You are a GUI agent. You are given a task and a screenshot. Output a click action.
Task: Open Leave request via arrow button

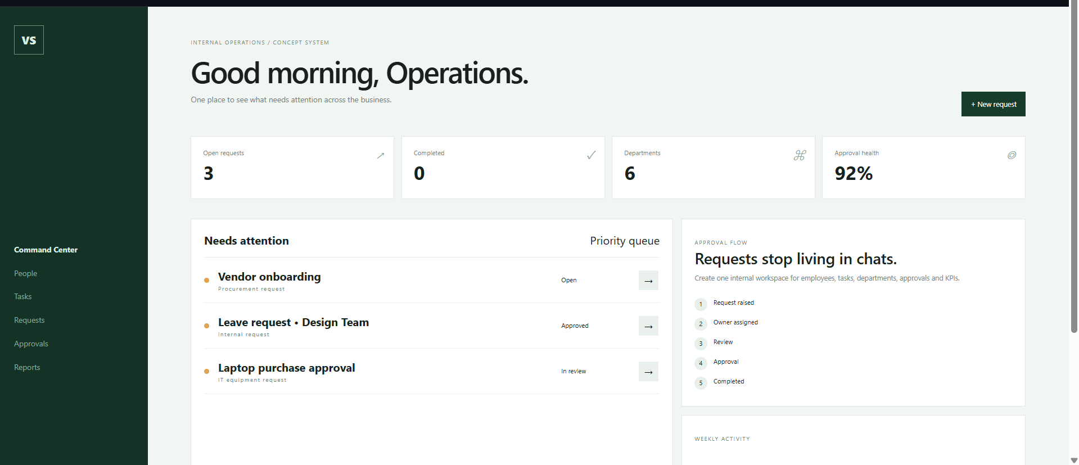coord(648,326)
